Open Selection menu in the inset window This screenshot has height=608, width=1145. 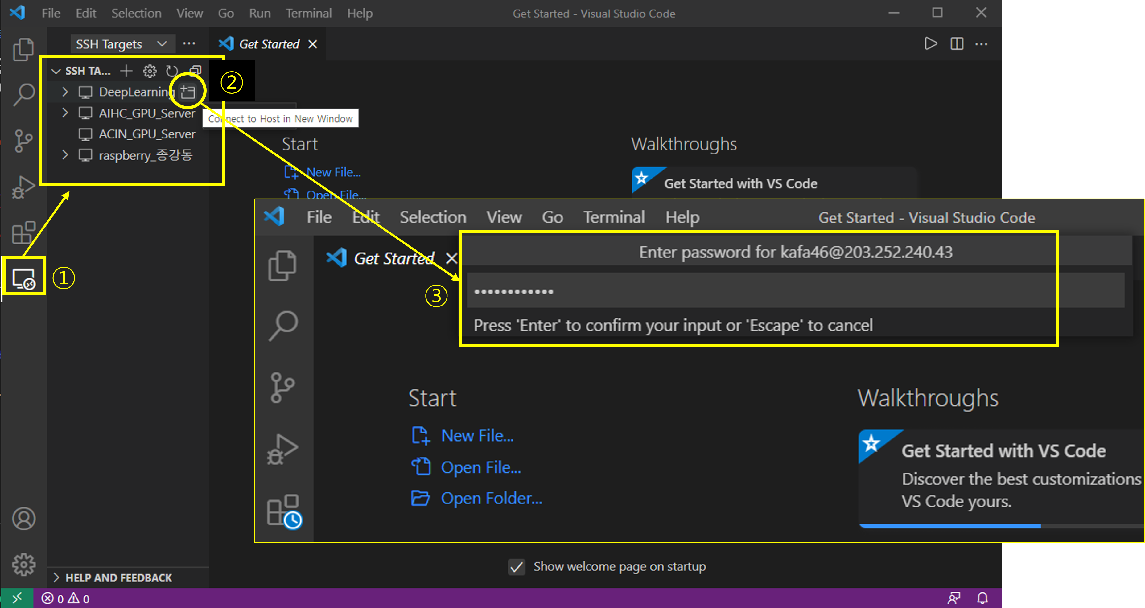(433, 217)
